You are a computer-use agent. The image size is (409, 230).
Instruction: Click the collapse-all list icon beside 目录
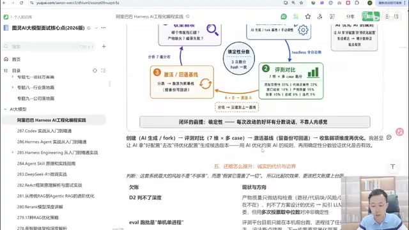click(104, 70)
